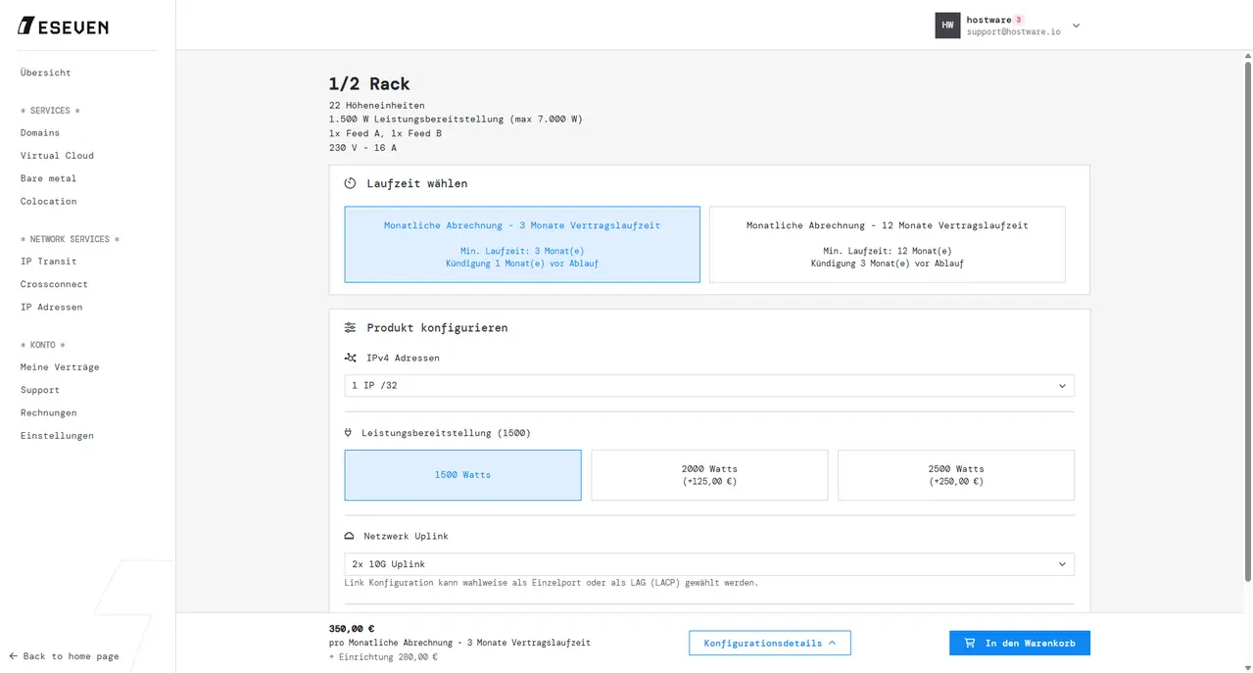The image size is (1253, 673).
Task: Click the network icon beside IPv4 Adressen
Action: point(350,358)
